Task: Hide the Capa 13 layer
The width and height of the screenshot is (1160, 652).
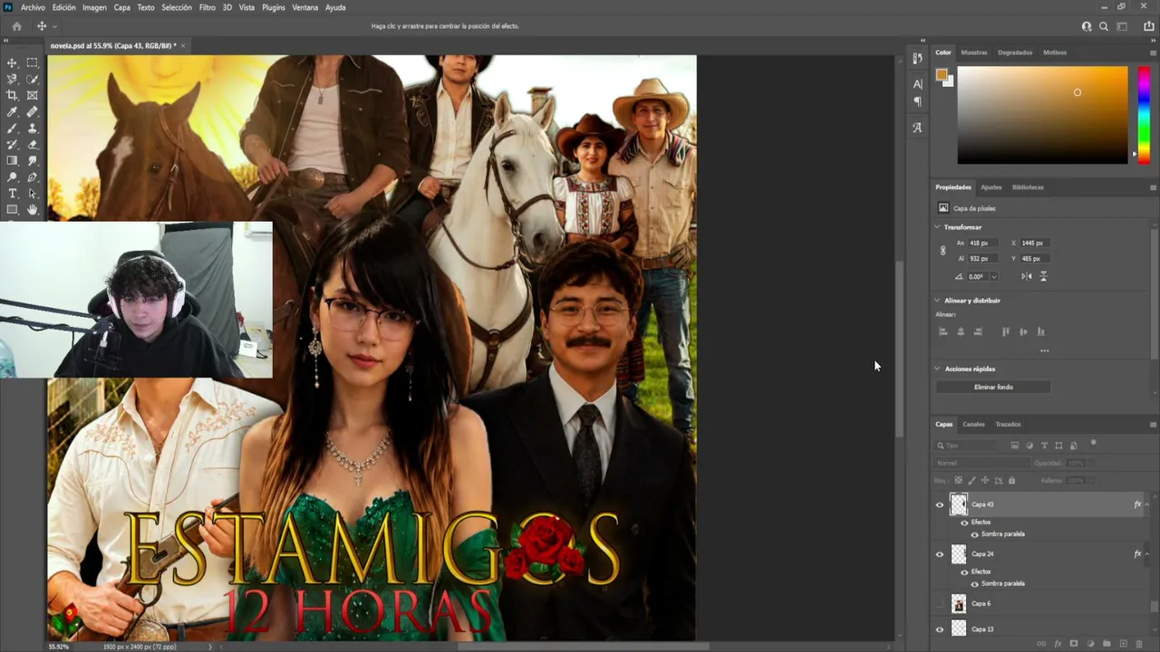Action: pyautogui.click(x=940, y=629)
